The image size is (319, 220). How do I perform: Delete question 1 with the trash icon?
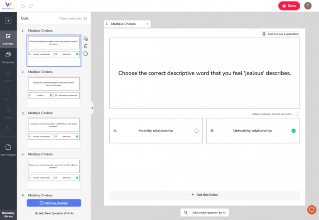(86, 46)
